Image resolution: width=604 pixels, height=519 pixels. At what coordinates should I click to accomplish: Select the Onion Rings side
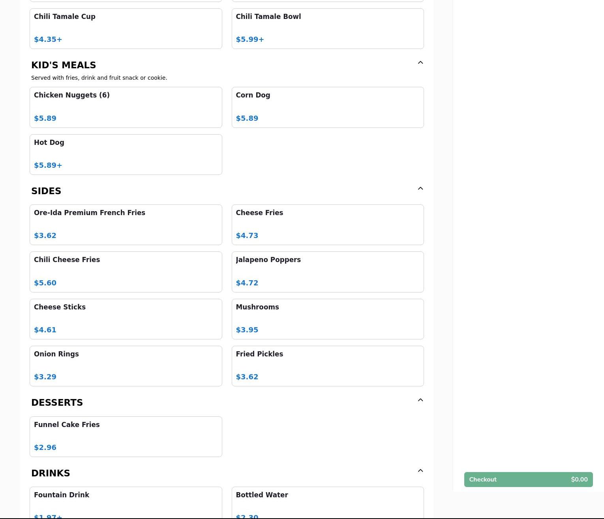coord(126,366)
